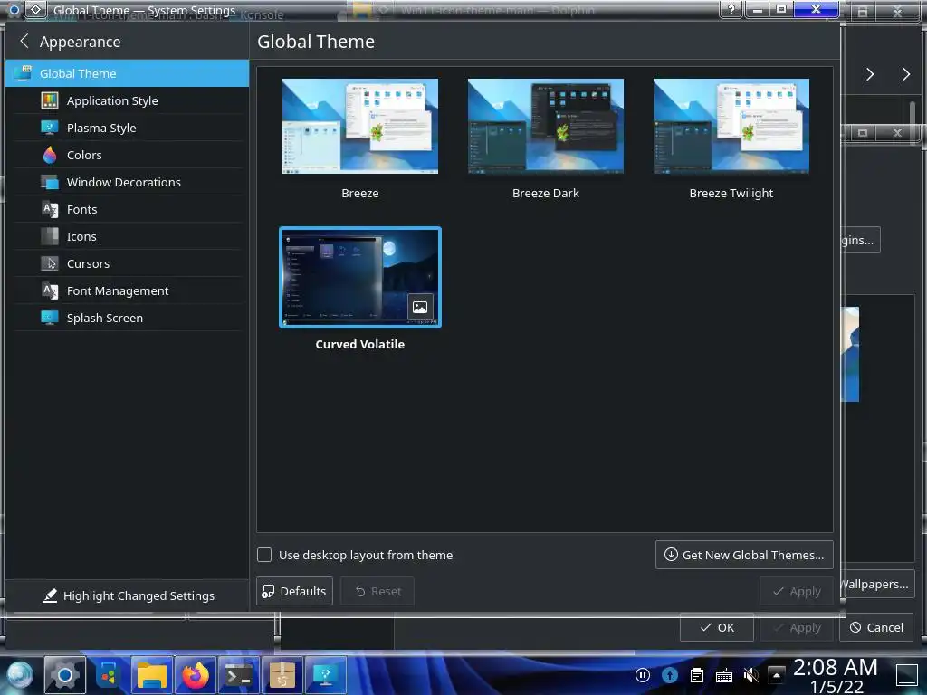The height and width of the screenshot is (695, 927).
Task: Select the Global Theme sidebar entry
Action: 127,73
